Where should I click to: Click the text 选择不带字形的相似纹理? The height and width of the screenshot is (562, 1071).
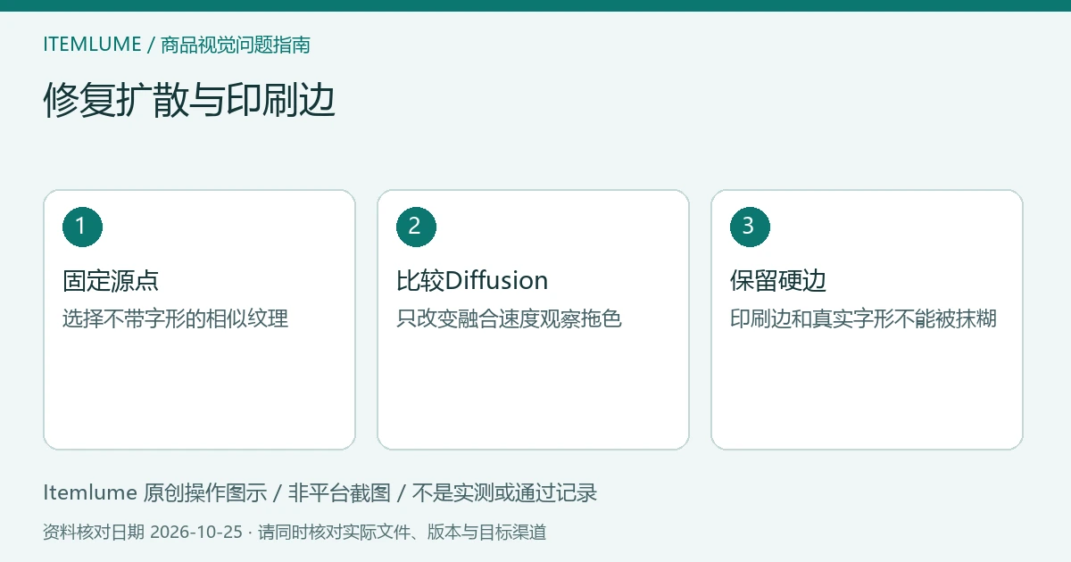(176, 318)
